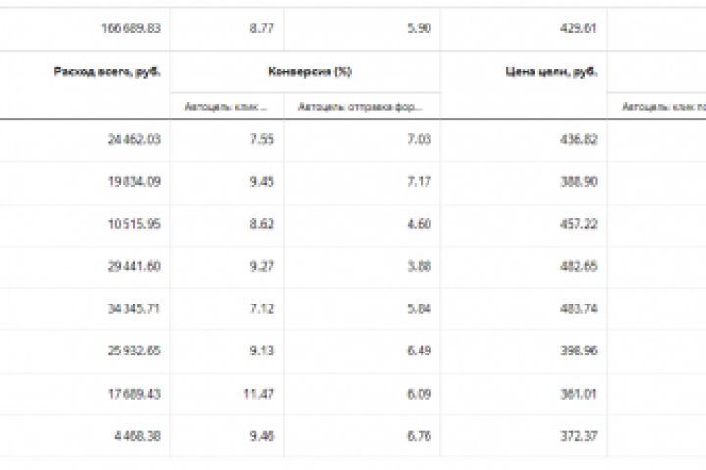This screenshot has height=470, width=706.
Task: Select the summary conversion value 5.90
Action: pyautogui.click(x=418, y=29)
